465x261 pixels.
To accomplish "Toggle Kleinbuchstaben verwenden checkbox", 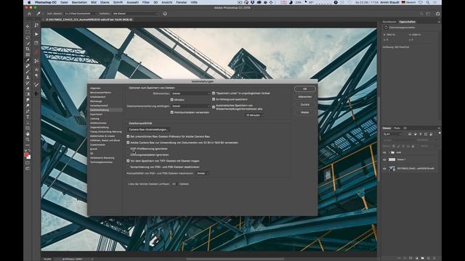I will point(171,112).
